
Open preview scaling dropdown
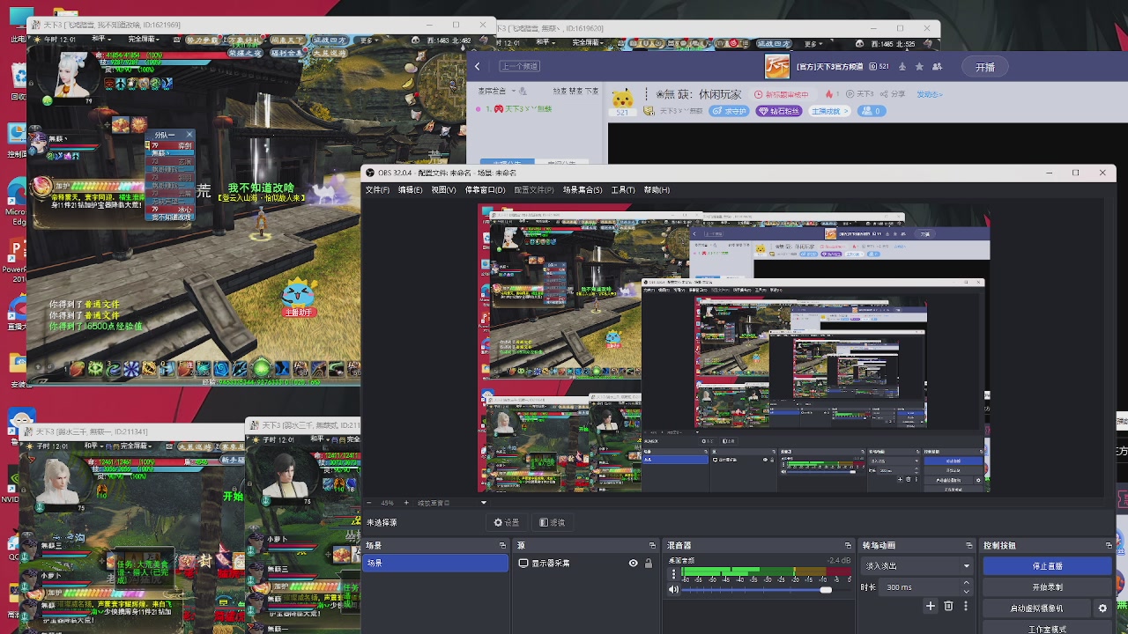[483, 503]
